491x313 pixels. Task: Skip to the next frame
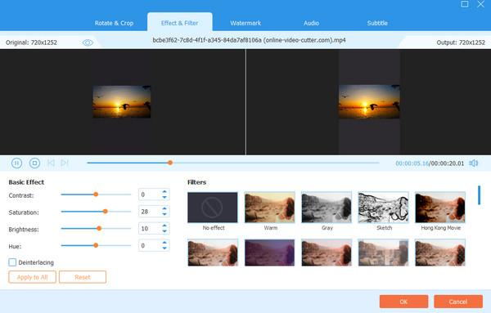tap(65, 163)
